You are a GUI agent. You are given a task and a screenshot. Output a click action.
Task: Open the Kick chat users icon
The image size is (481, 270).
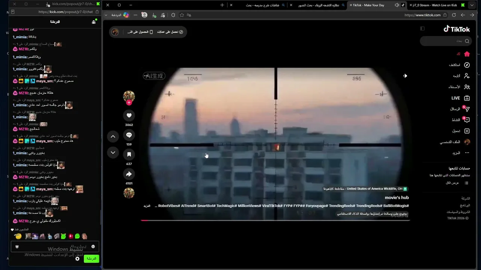94,22
